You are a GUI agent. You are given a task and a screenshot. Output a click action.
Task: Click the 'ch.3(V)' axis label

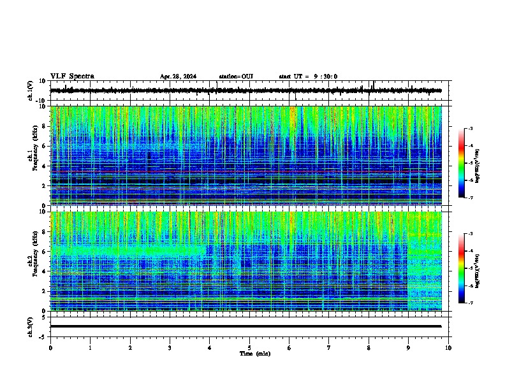click(x=31, y=327)
